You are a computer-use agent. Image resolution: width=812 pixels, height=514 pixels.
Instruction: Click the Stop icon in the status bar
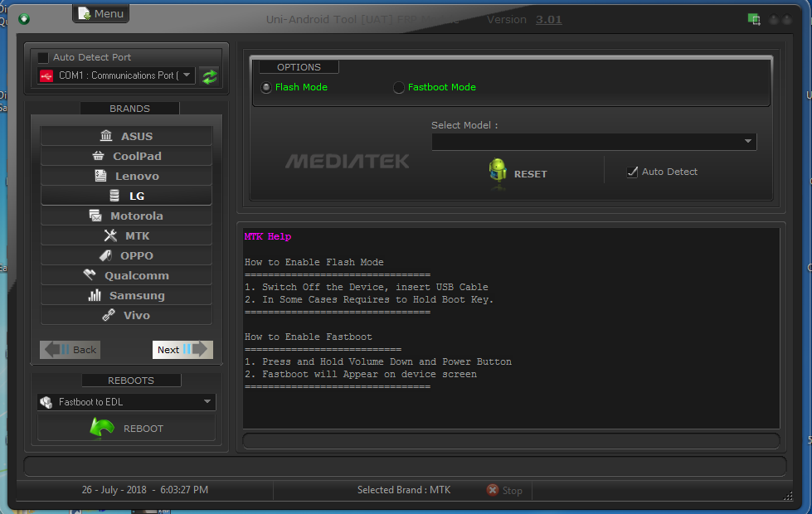pos(494,490)
